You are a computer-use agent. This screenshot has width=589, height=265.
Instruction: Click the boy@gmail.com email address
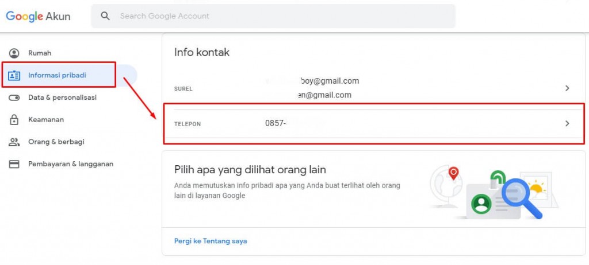coord(330,81)
